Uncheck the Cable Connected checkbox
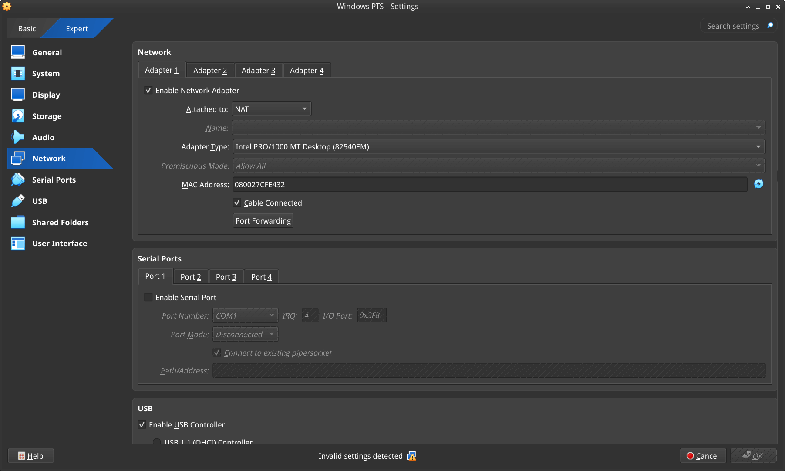 point(237,203)
